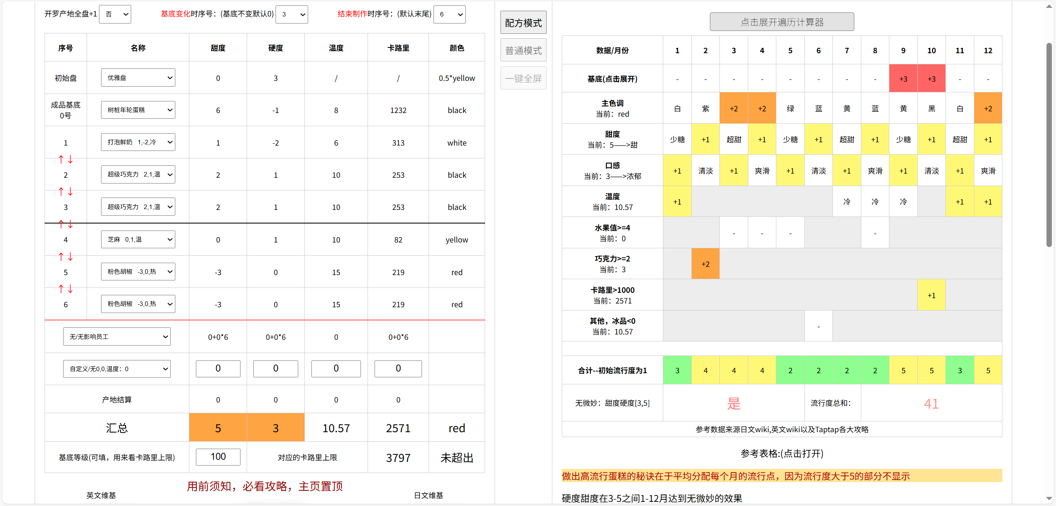Click the custom 甜度 input field
1056x506 pixels.
[x=218, y=368]
